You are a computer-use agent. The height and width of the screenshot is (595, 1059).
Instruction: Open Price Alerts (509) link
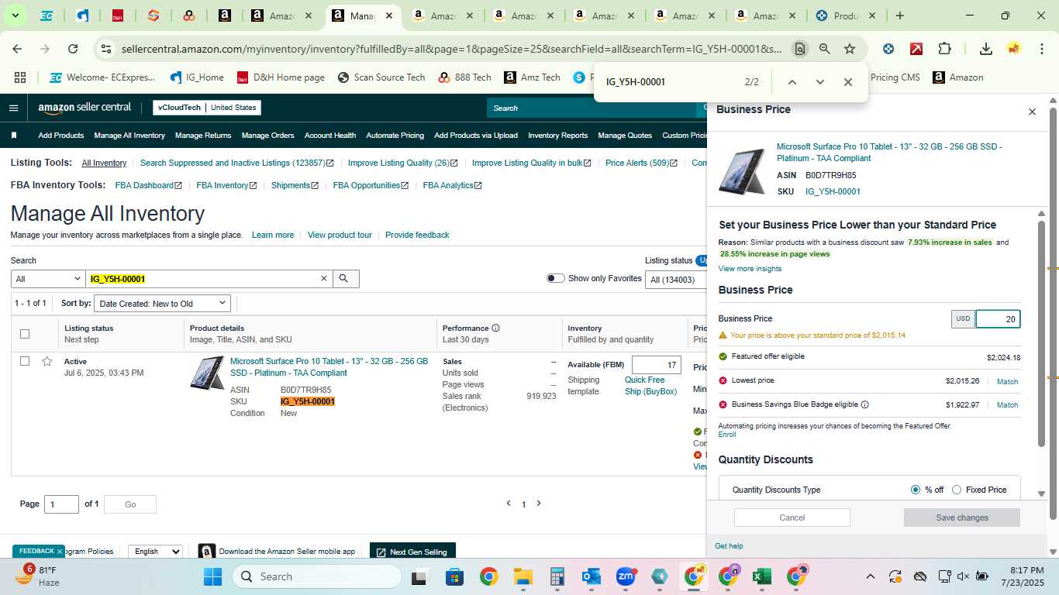point(641,163)
